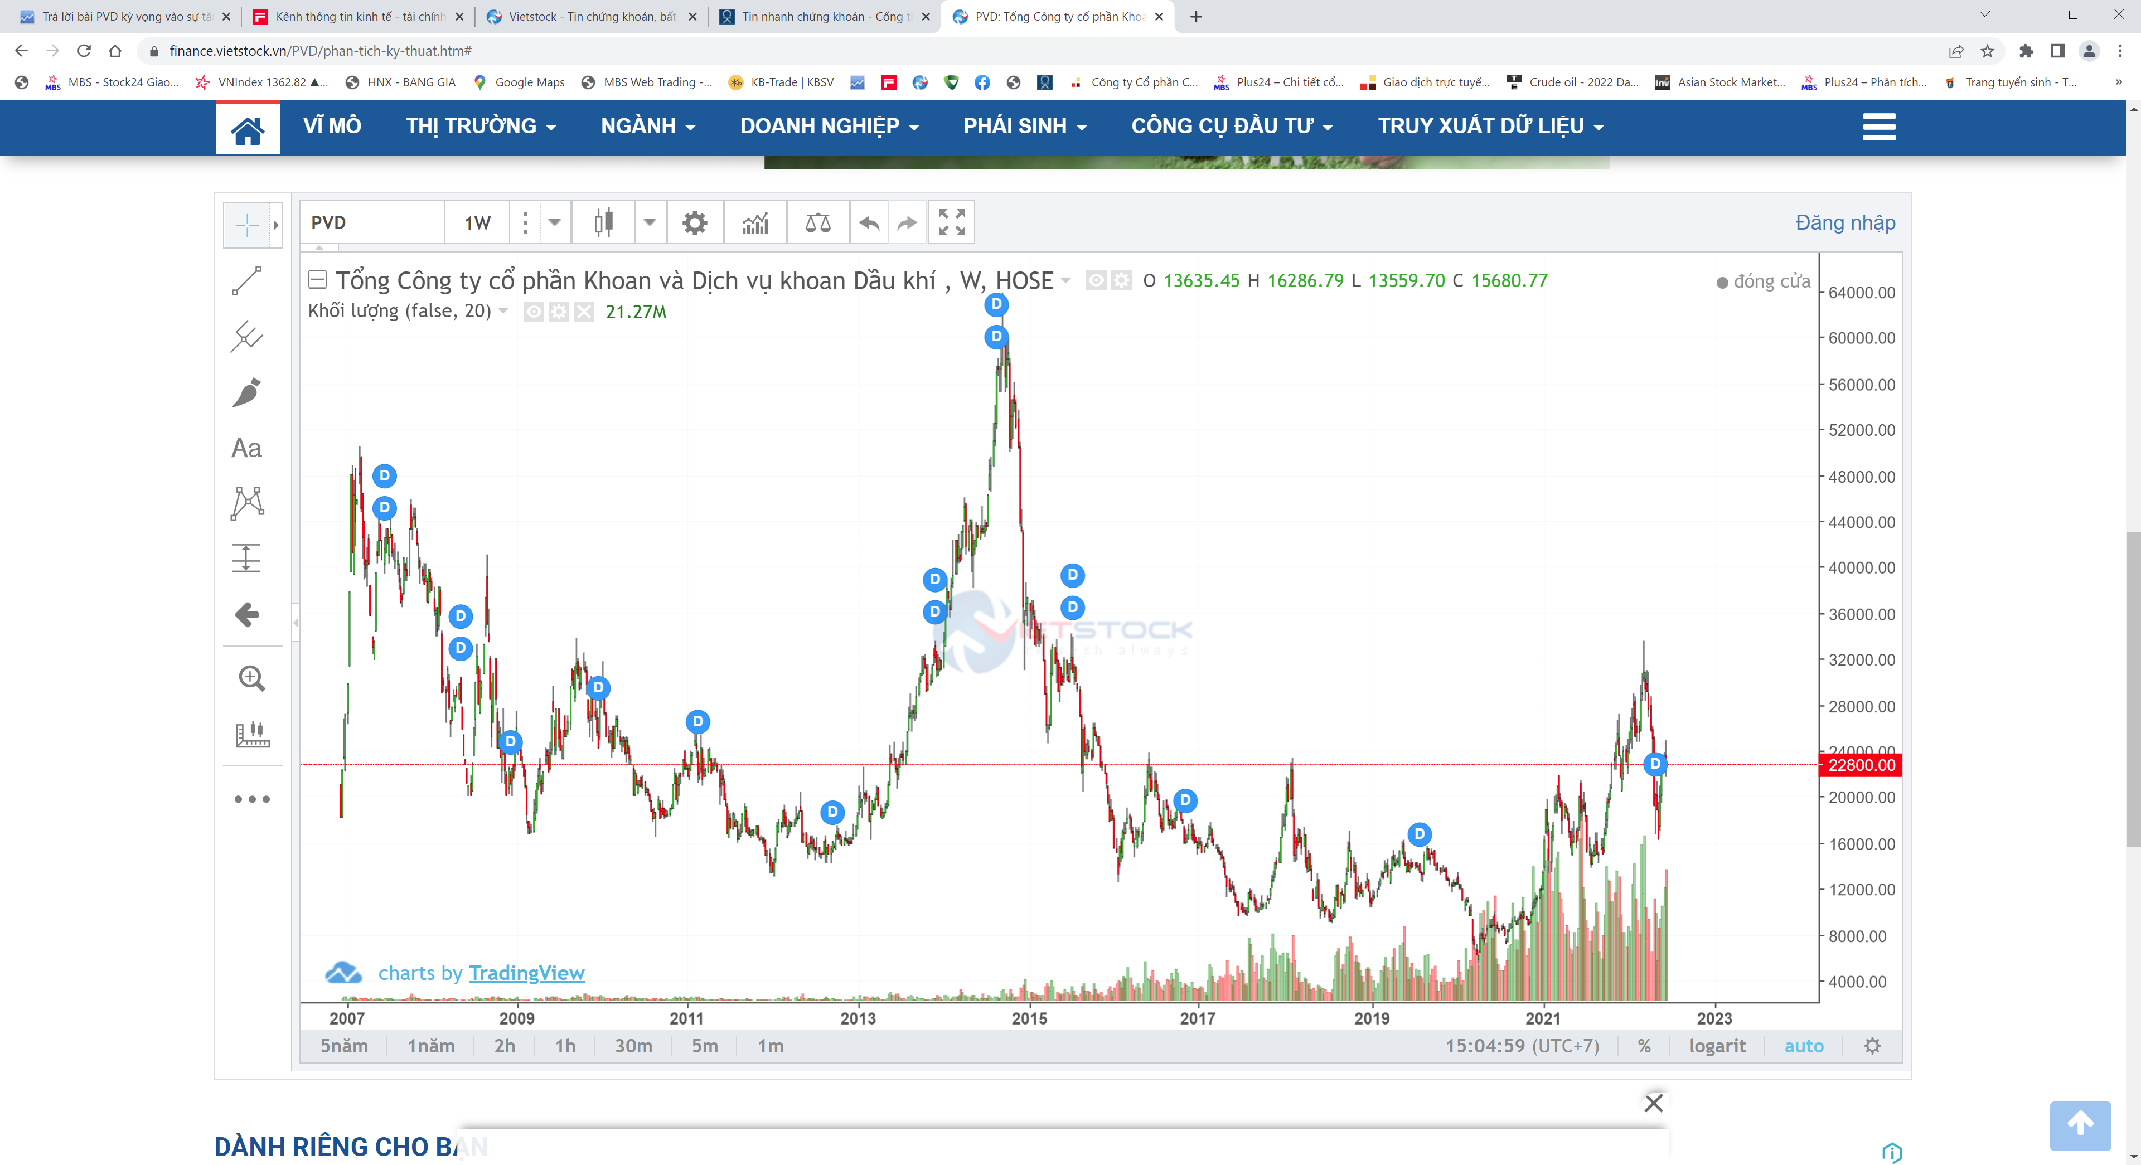Select the long position measurement tool

tap(247, 557)
